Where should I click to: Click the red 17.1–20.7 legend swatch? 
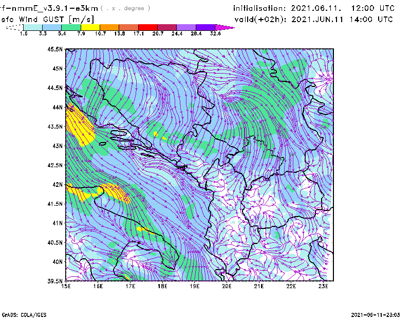(x=148, y=27)
